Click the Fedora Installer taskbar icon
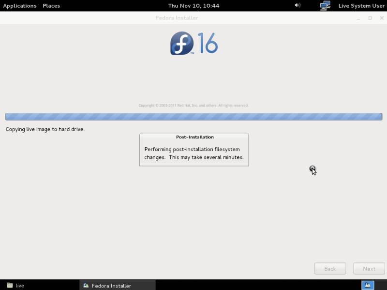The image size is (387, 290). (x=86, y=285)
